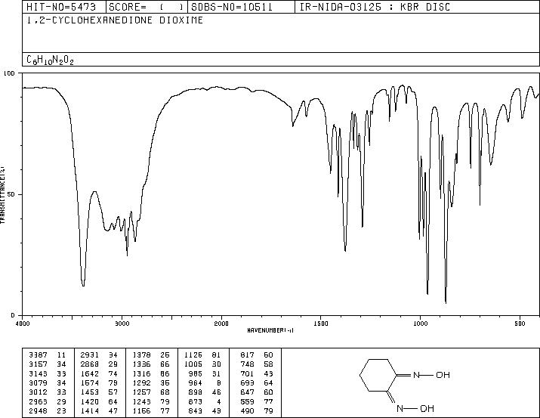Image resolution: width=540 pixels, height=418 pixels.
Task: Click the 985 peak entry in the table
Action: 205,373
